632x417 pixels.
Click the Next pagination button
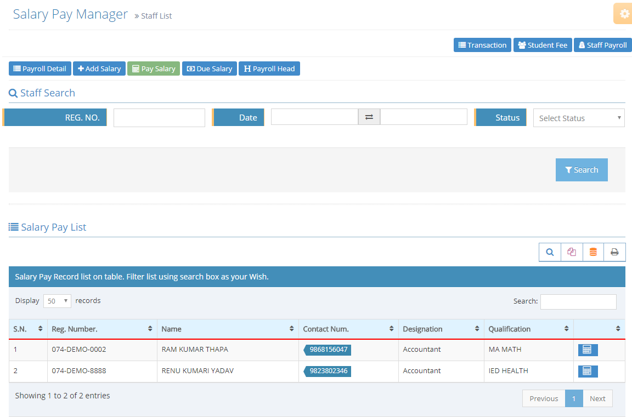[x=597, y=398]
